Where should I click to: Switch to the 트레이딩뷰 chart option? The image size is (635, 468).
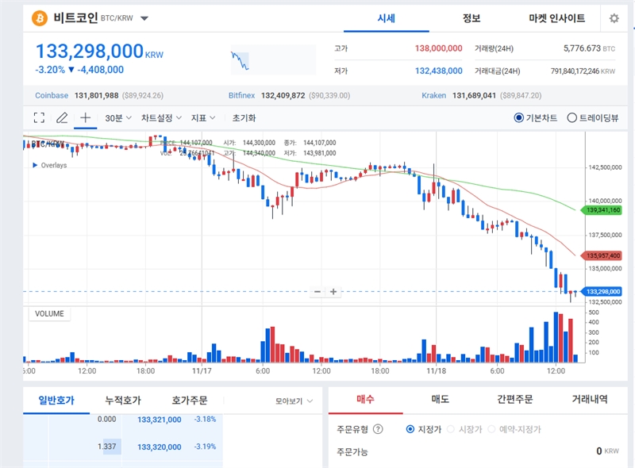571,118
